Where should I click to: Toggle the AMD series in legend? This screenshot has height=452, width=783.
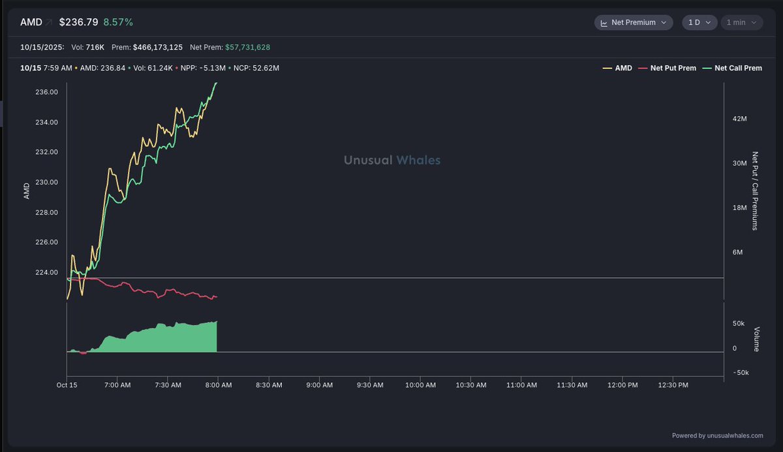tap(623, 68)
